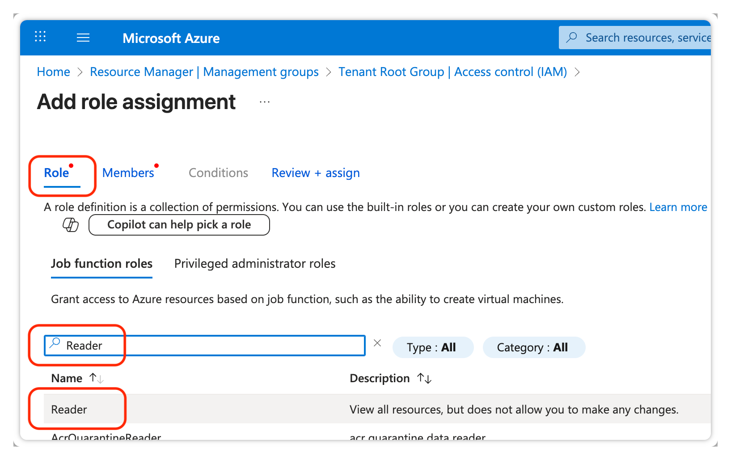Open the ellipsis menu beside Add role assignment
The height and width of the screenshot is (460, 731).
[x=265, y=102]
